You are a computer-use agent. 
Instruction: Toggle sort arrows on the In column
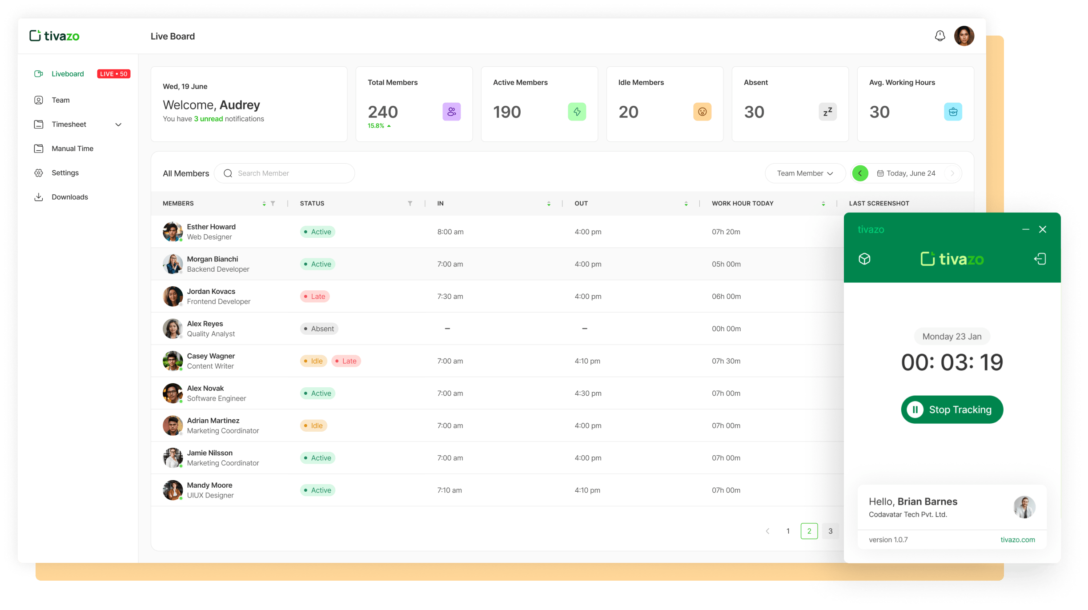point(549,203)
